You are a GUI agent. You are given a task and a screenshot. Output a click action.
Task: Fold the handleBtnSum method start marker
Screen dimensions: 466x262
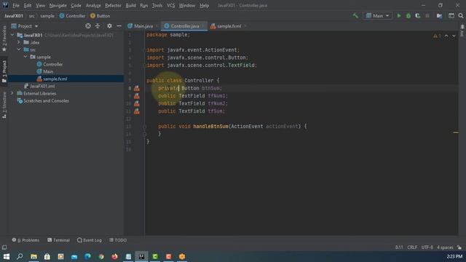pyautogui.click(x=145, y=127)
